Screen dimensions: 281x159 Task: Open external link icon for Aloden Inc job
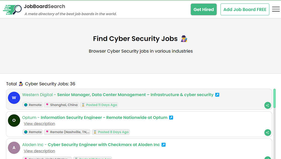point(164,145)
